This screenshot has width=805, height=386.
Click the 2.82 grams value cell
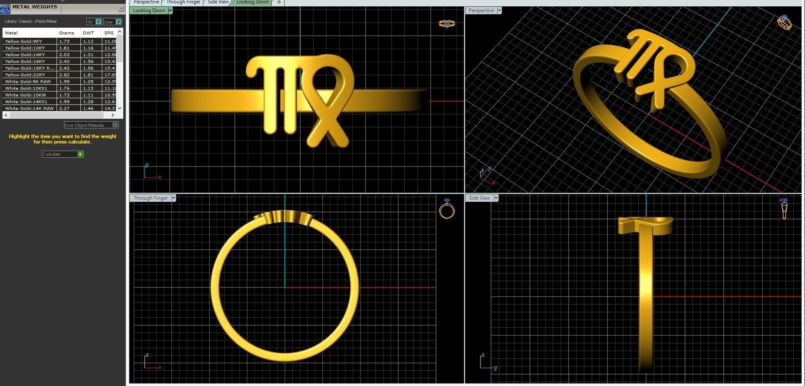coord(68,75)
